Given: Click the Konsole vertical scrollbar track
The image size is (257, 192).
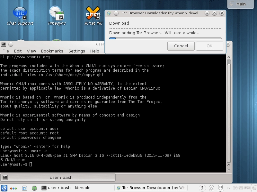Looking at the screenshot, I should click(229, 111).
